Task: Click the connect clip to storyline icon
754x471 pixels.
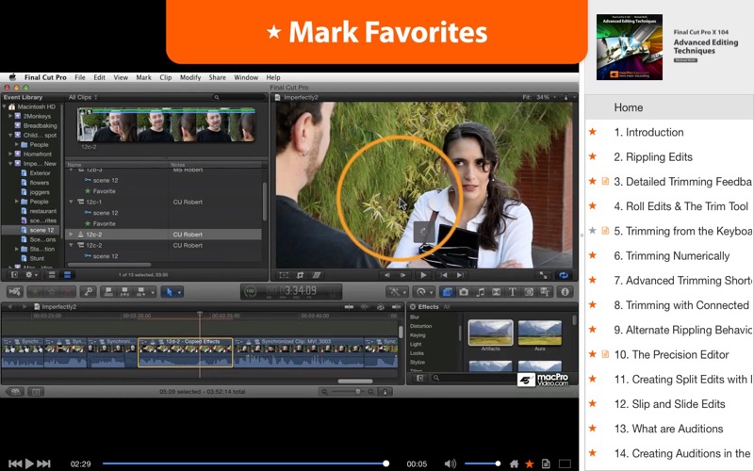Action: coord(108,292)
